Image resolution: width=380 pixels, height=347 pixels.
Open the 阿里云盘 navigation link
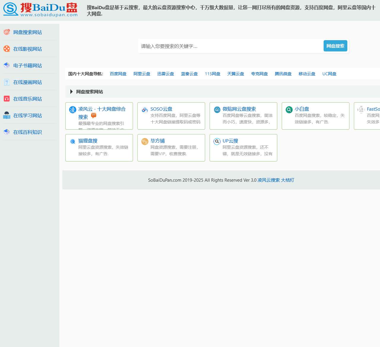point(142,74)
